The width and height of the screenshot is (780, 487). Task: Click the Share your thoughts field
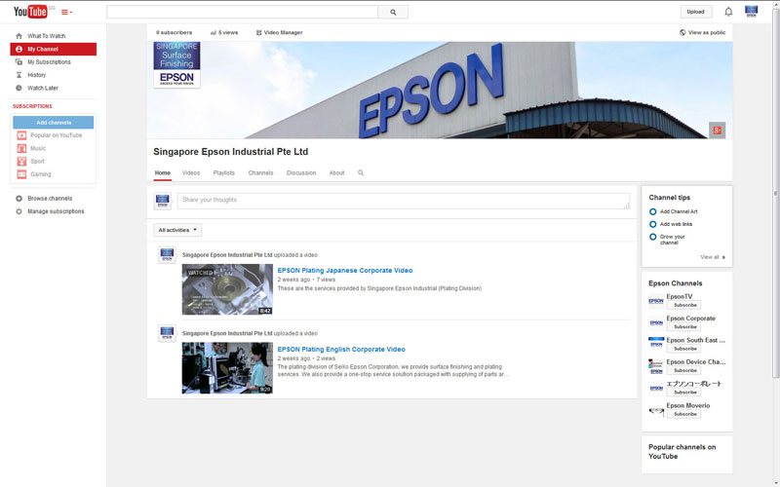[x=404, y=202]
